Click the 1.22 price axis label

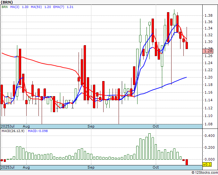click(x=209, y=70)
